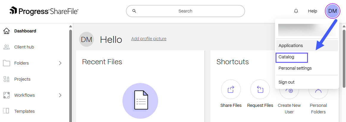Select Catalog from the user menu
This screenshot has width=346, height=122.
286,57
